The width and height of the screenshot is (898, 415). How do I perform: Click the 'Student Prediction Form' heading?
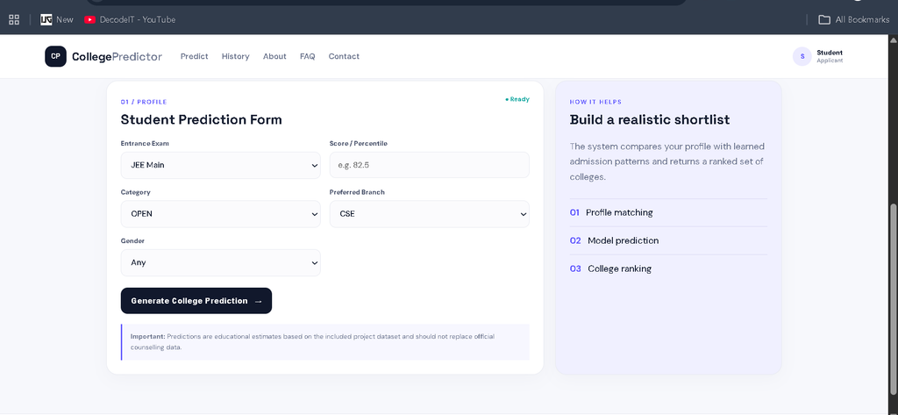click(201, 120)
